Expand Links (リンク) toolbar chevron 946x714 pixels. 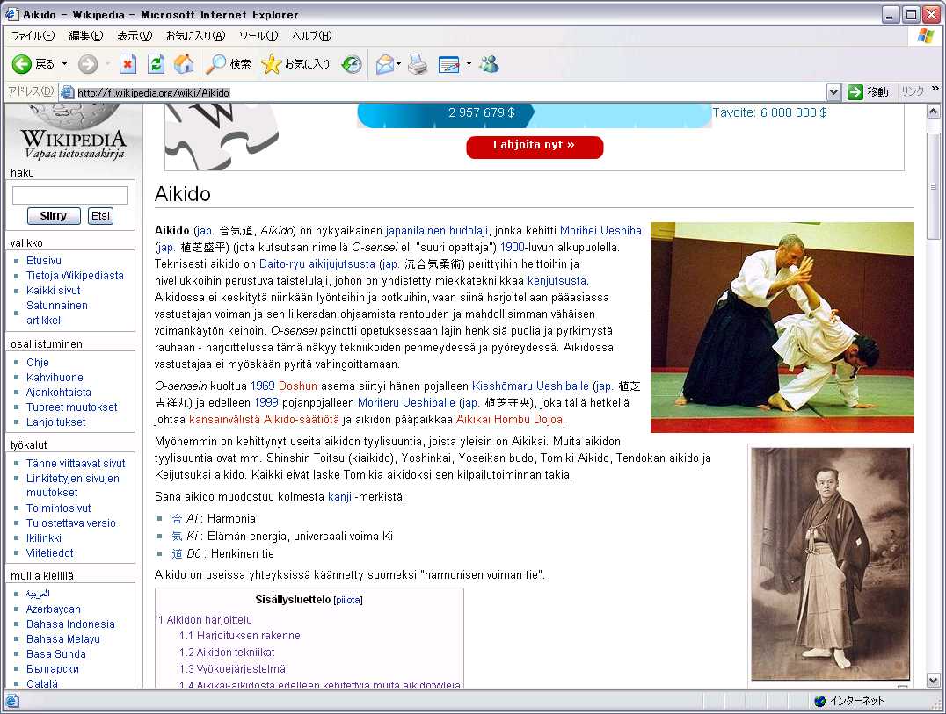[935, 90]
